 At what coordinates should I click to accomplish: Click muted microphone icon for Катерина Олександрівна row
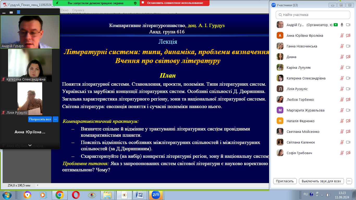tap(342, 78)
